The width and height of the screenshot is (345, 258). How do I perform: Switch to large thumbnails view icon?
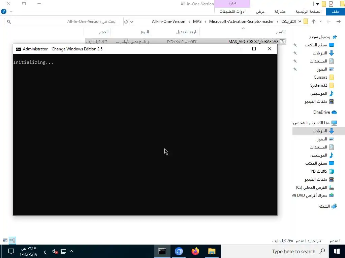point(5,241)
